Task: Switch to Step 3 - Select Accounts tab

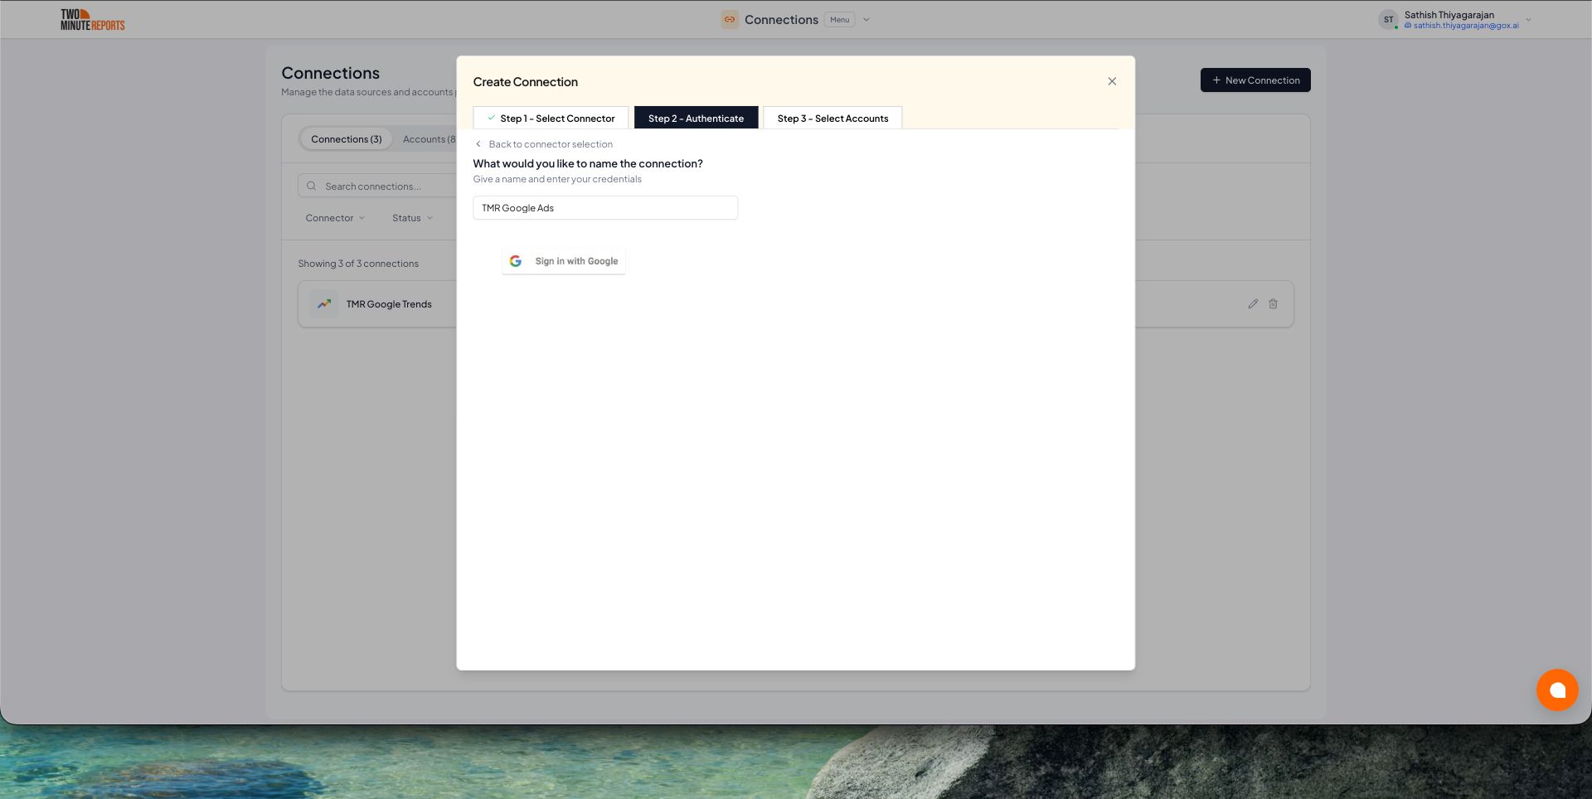Action: [x=832, y=118]
